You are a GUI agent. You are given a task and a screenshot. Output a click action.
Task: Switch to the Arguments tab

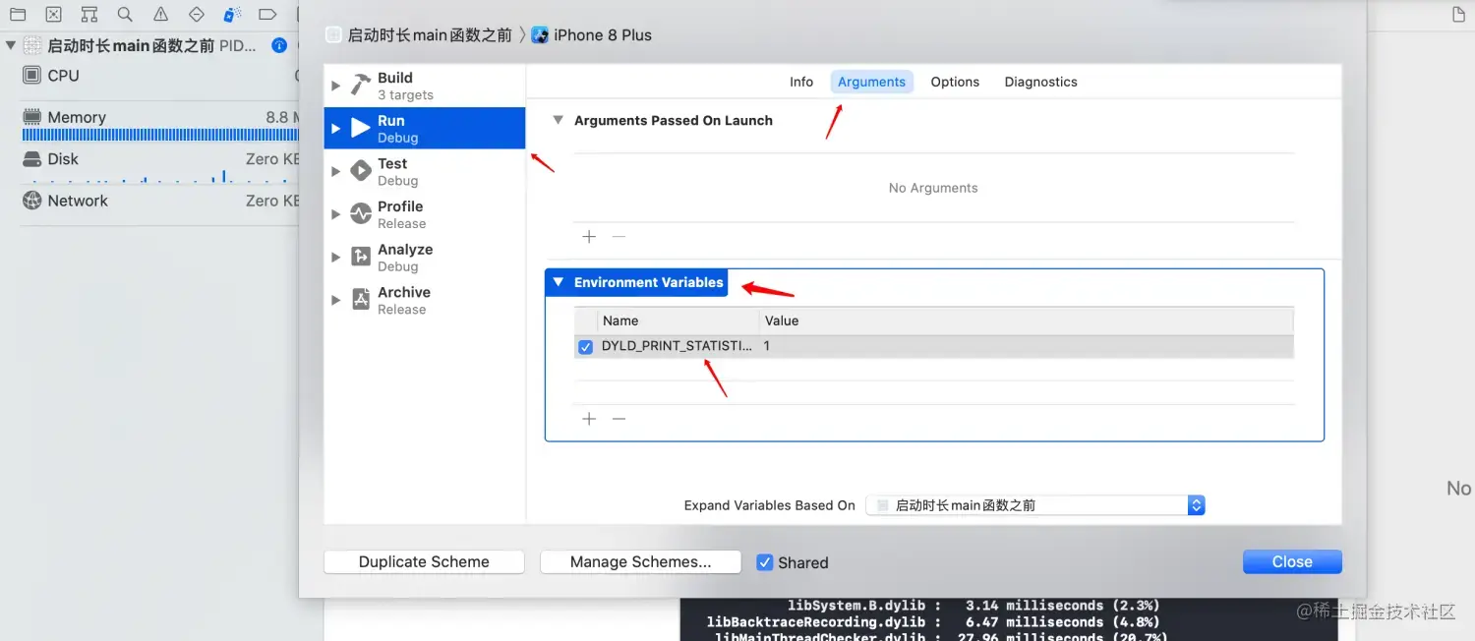[x=872, y=82]
